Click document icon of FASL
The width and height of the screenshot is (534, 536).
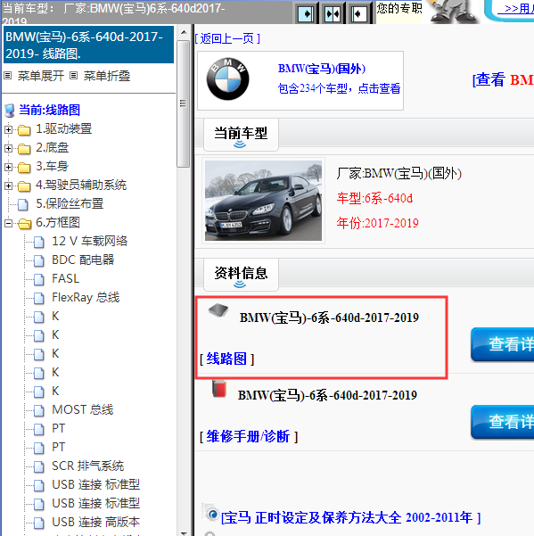coord(39,280)
